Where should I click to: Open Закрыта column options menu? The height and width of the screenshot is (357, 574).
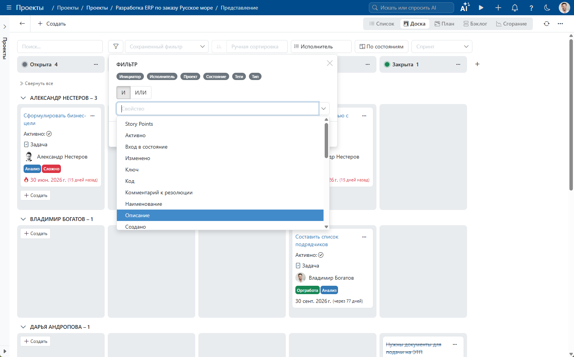(458, 64)
